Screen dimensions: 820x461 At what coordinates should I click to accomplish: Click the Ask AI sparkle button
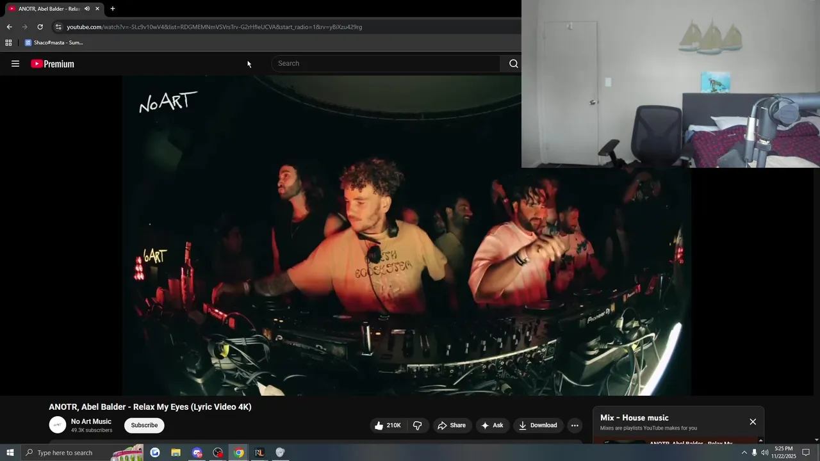pos(492,425)
